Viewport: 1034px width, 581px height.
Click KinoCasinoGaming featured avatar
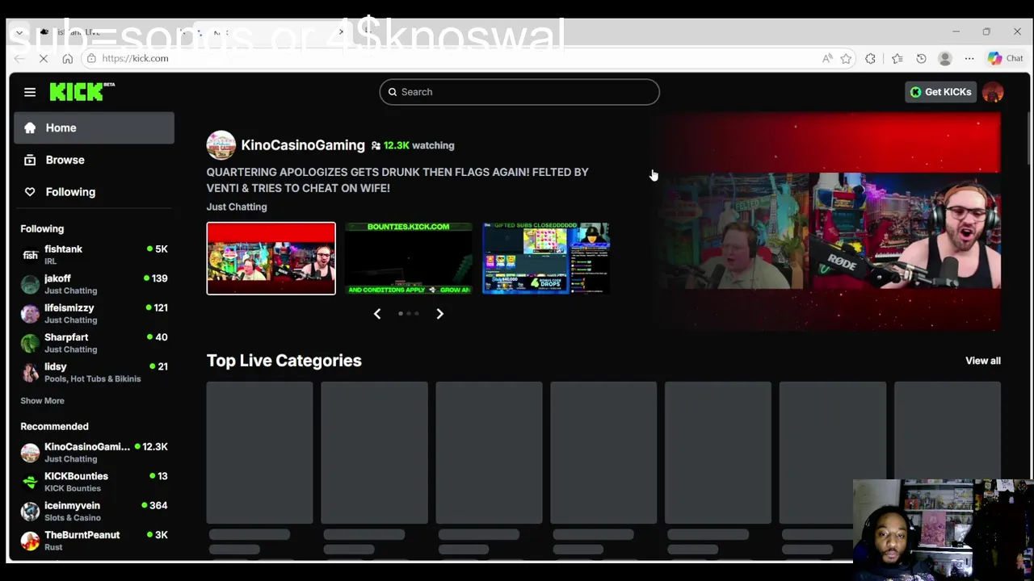coord(221,145)
